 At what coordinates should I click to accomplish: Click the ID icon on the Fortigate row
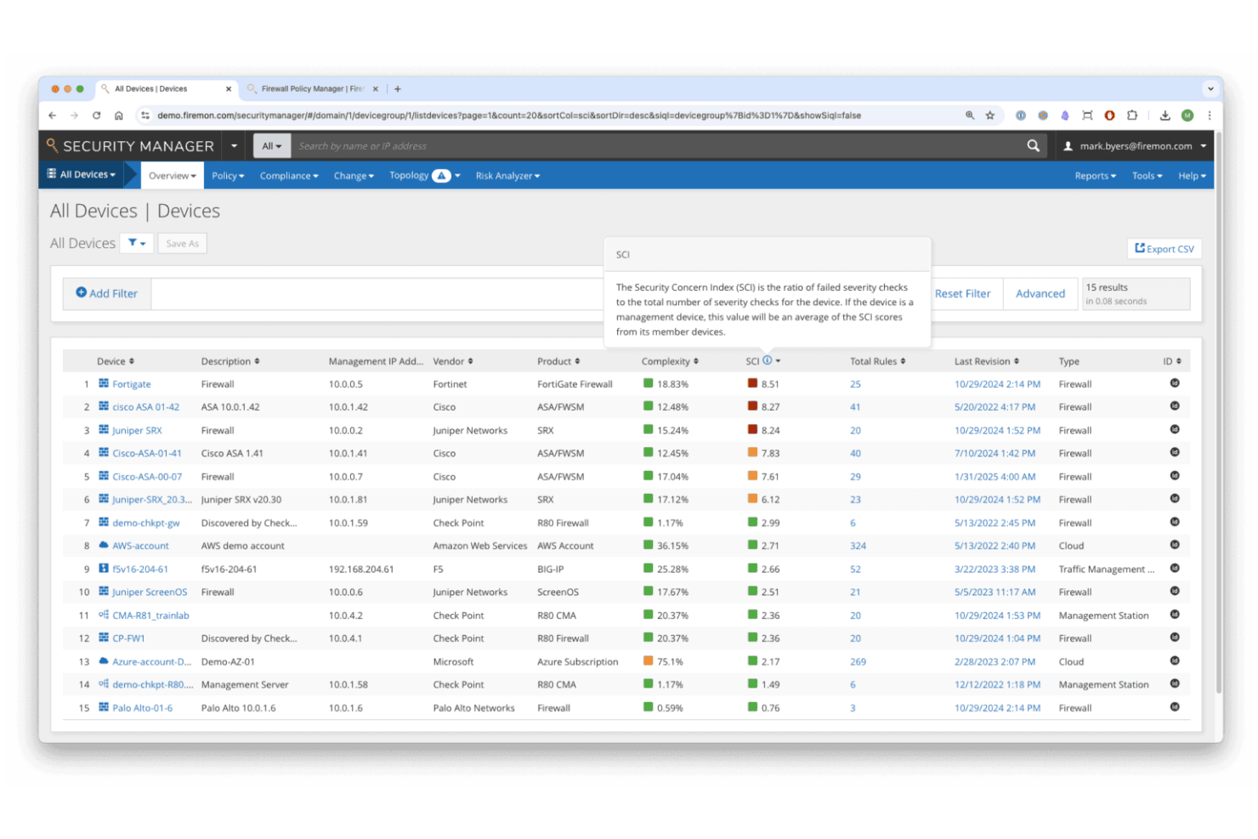[1174, 383]
